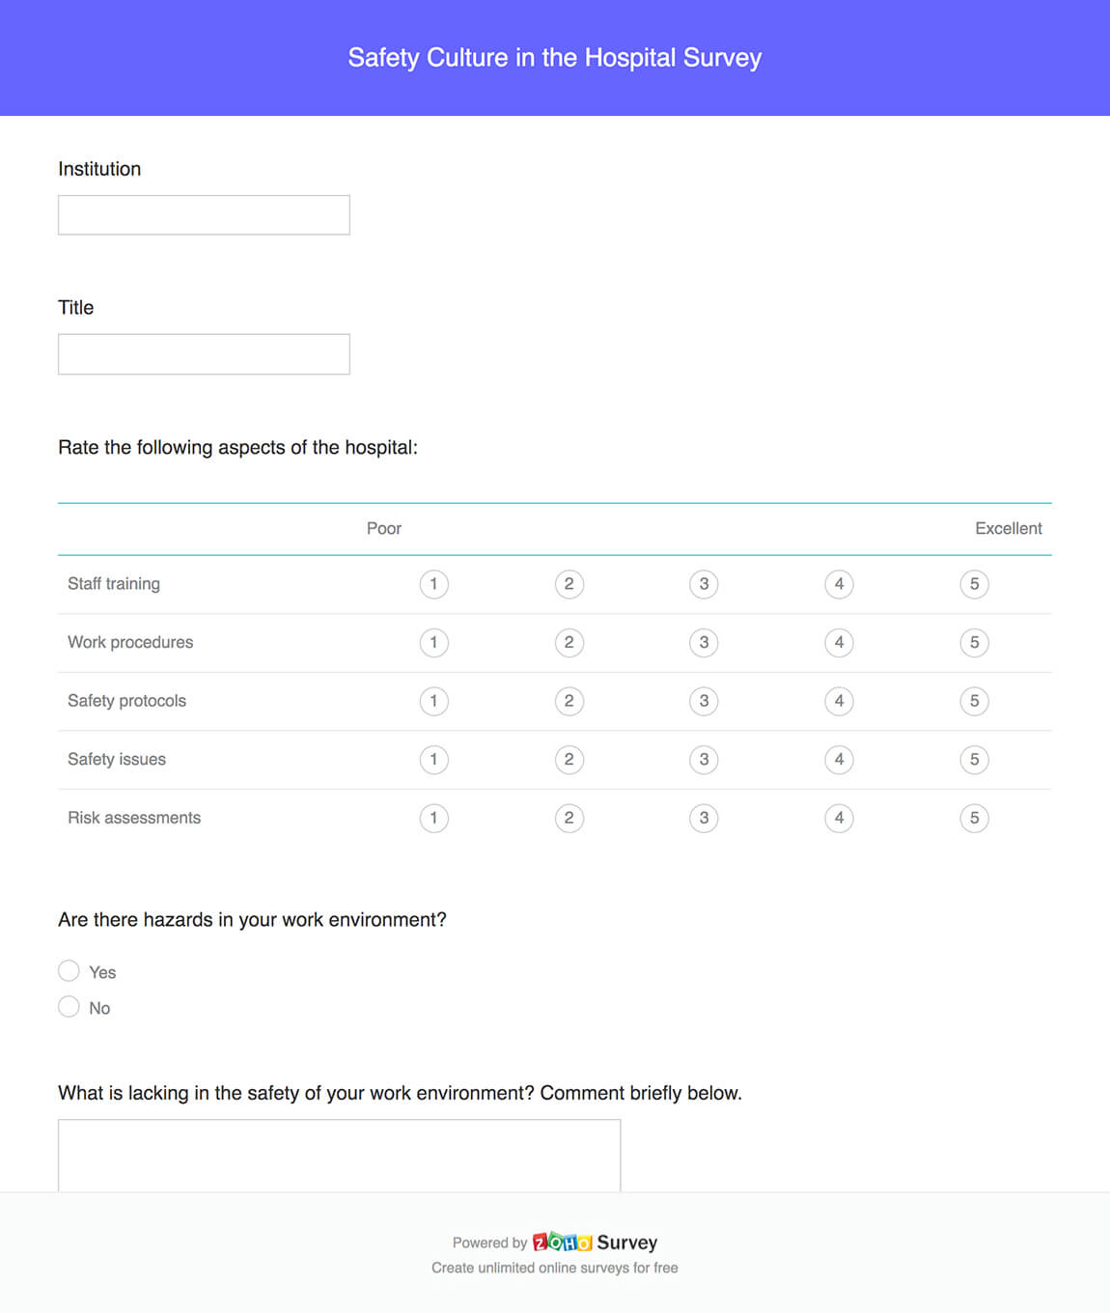
Task: Select rating 2 for Risk assessments
Action: (569, 818)
